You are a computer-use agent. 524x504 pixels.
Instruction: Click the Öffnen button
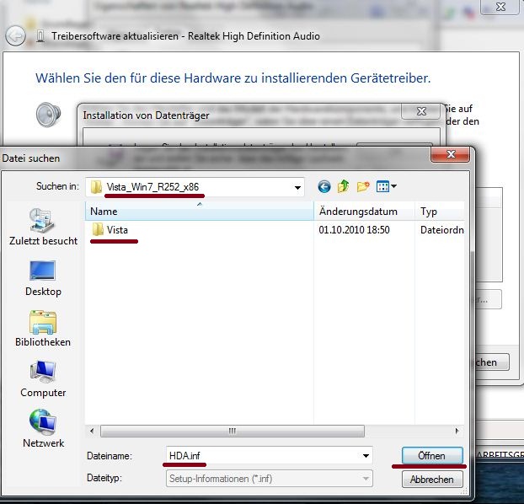(x=432, y=455)
